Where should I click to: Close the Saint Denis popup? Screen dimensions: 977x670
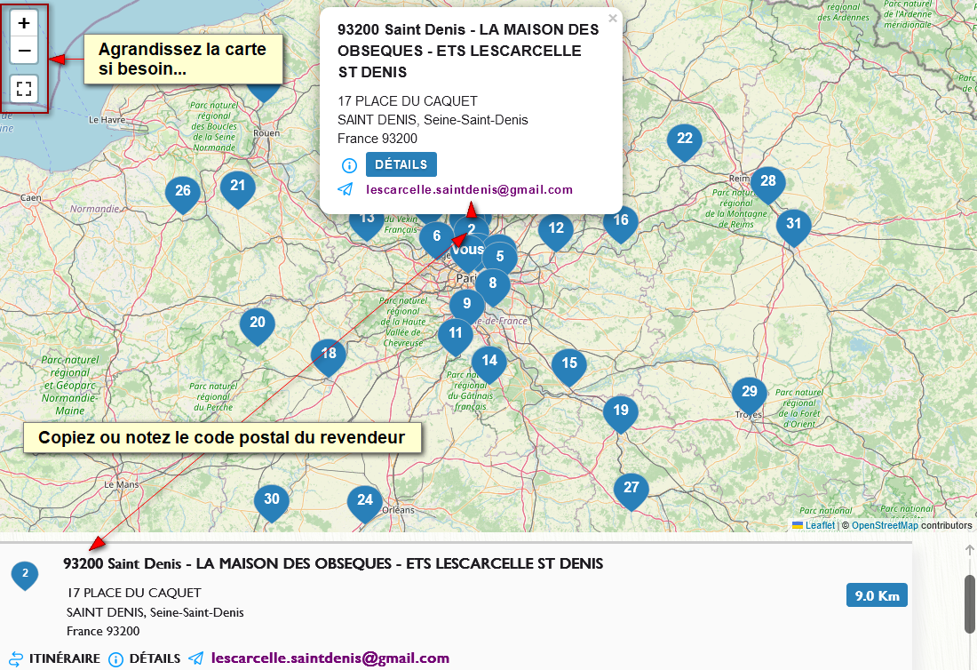612,18
